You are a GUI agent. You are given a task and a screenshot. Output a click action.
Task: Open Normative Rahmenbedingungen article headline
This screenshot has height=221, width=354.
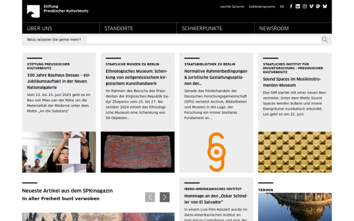click(215, 77)
